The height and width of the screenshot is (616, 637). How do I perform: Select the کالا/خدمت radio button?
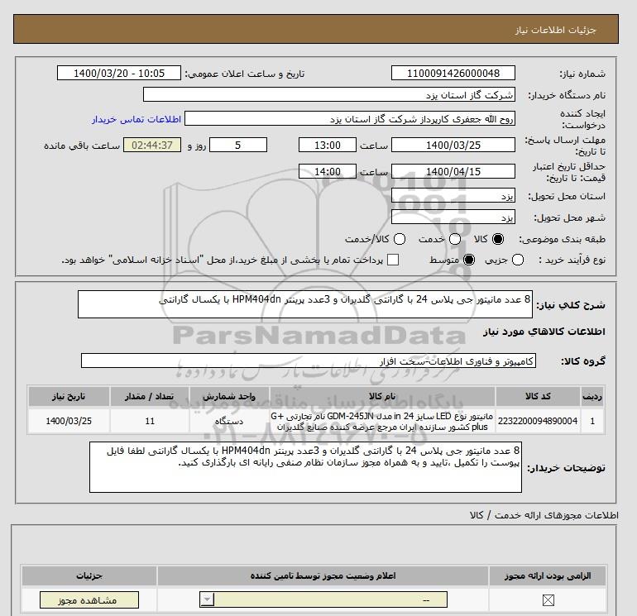tap(400, 239)
